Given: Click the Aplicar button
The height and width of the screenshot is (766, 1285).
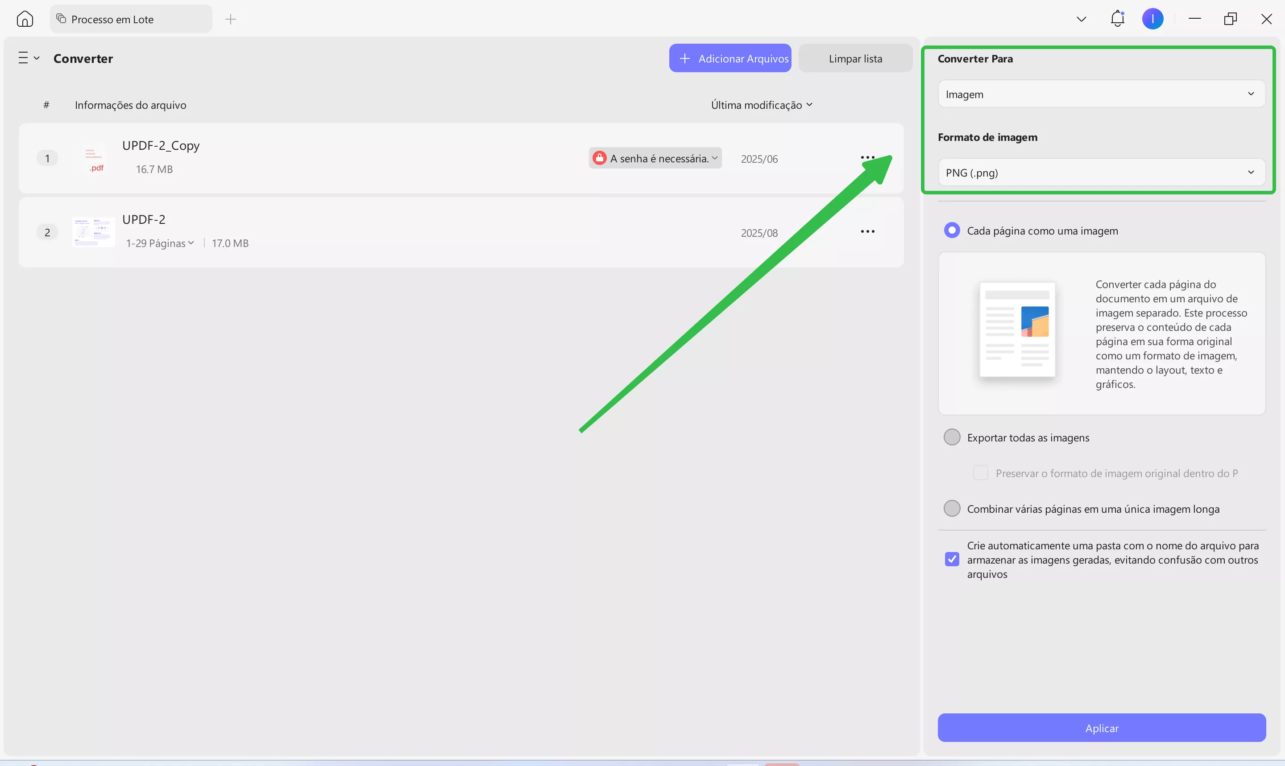Looking at the screenshot, I should (x=1101, y=728).
